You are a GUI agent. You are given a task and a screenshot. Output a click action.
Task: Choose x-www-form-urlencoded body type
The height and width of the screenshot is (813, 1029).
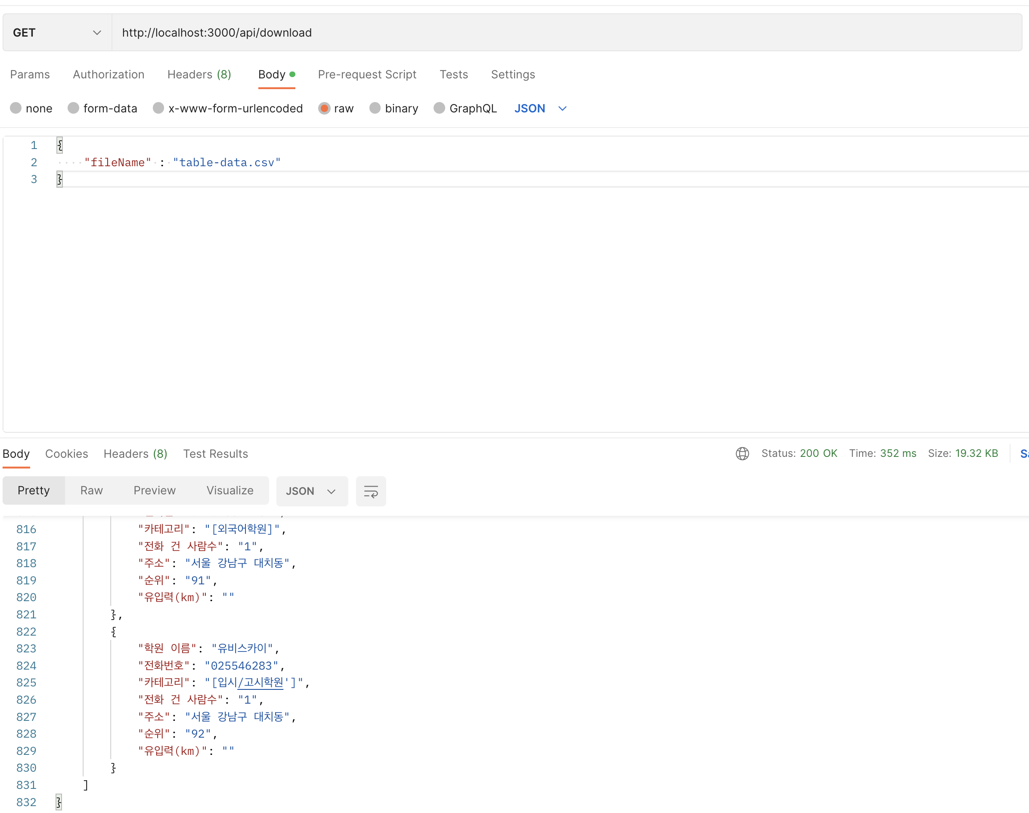click(x=158, y=108)
